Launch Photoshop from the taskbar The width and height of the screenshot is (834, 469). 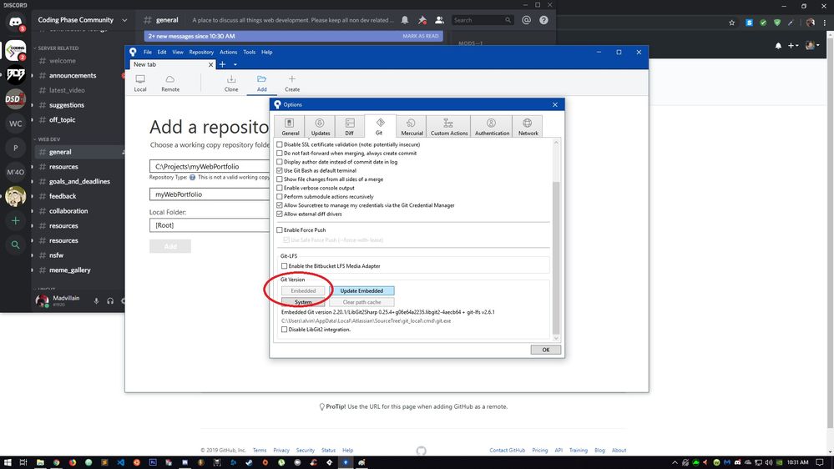(x=153, y=462)
